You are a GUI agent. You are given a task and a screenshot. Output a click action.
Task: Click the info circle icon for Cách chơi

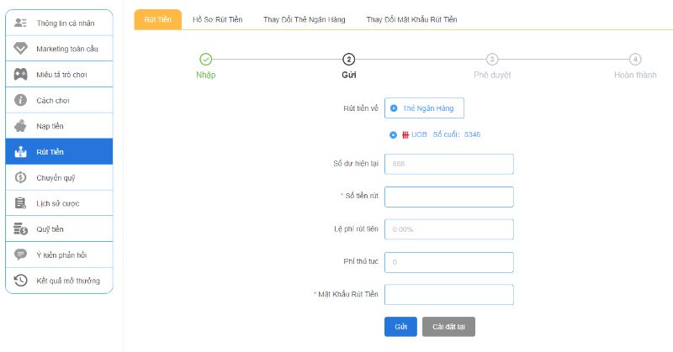(x=20, y=100)
